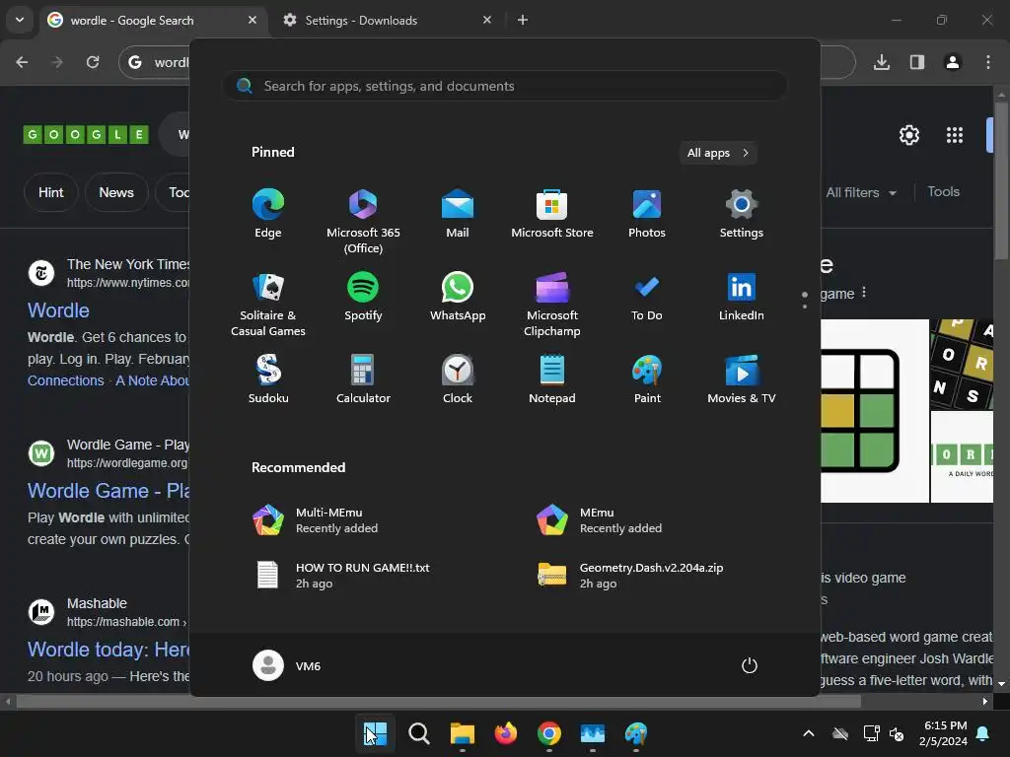
Task: Click the Windows Start button on taskbar
Action: (x=375, y=733)
